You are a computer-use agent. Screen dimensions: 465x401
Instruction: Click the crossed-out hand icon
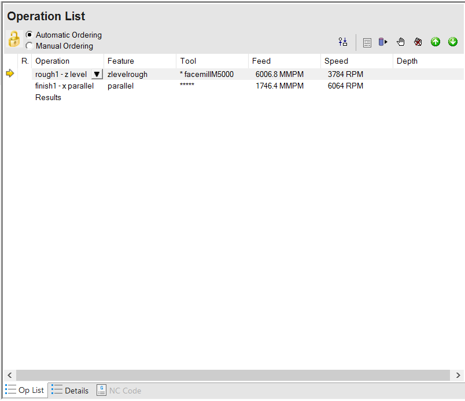[x=418, y=42]
